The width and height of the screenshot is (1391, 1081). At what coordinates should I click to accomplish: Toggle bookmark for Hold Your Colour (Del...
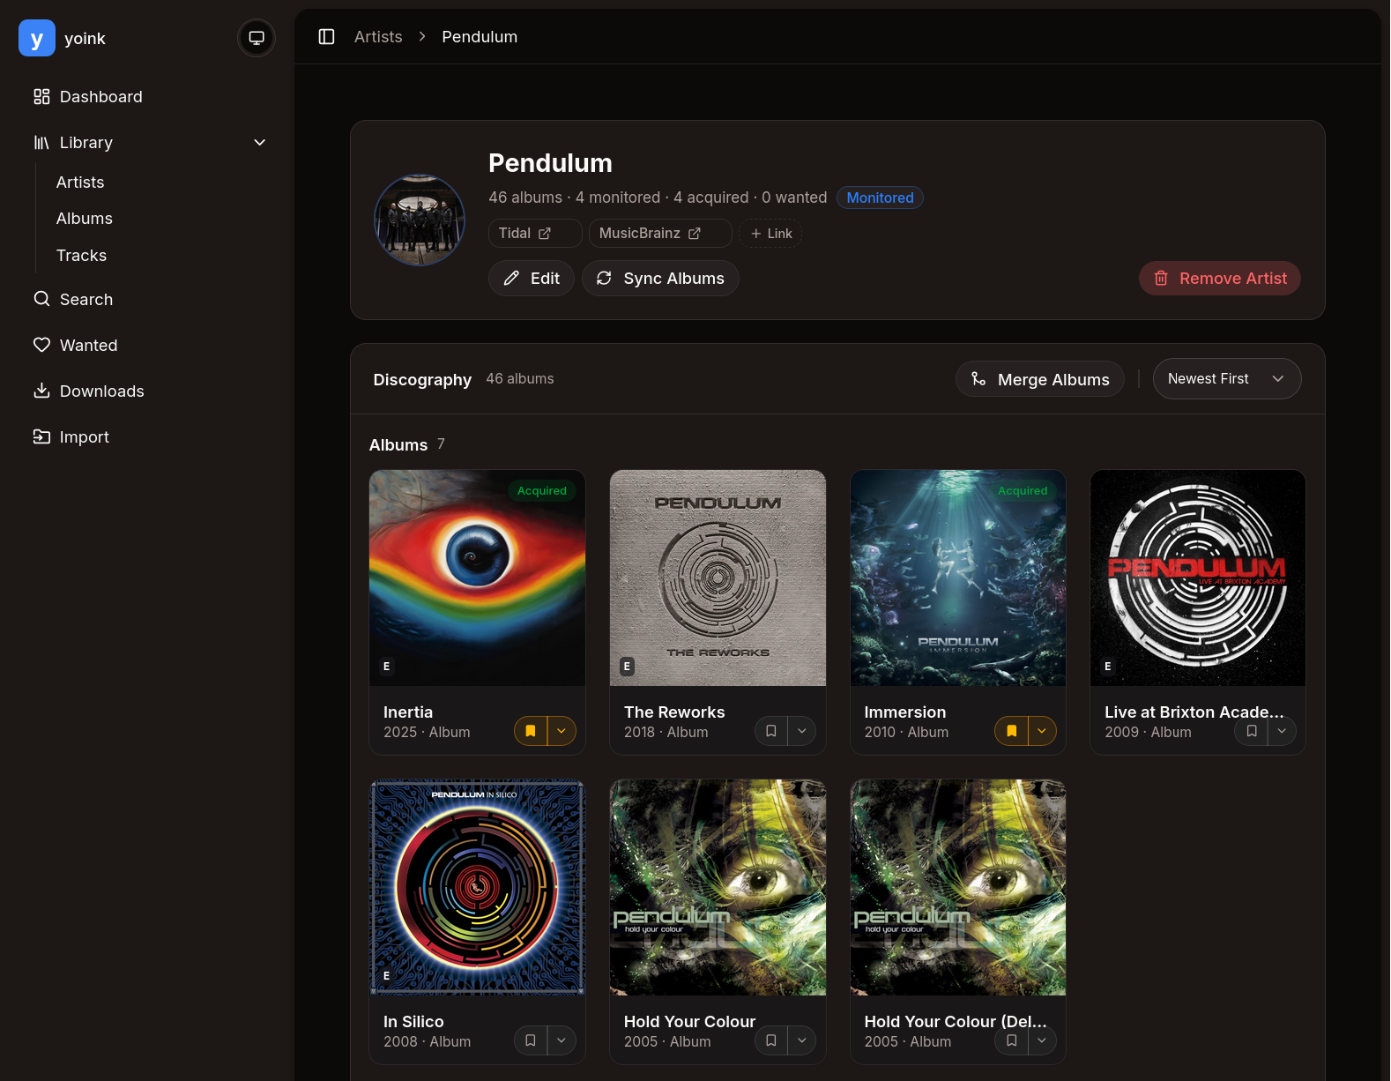(x=1012, y=1040)
